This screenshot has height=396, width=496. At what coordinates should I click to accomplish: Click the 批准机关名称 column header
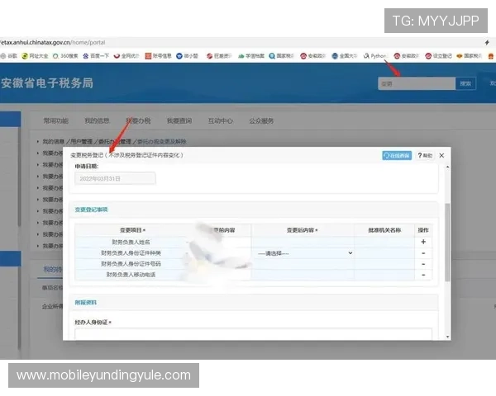[384, 230]
